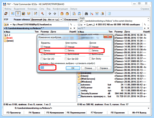Open right panel directory hotlist asterisk
The width and height of the screenshot is (154, 118).
(x=145, y=28)
